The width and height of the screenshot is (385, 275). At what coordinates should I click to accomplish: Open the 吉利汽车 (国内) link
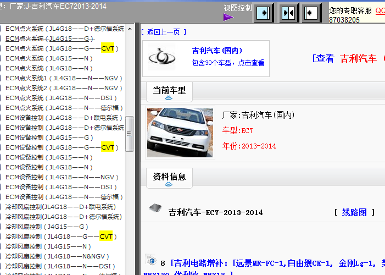(x=217, y=51)
